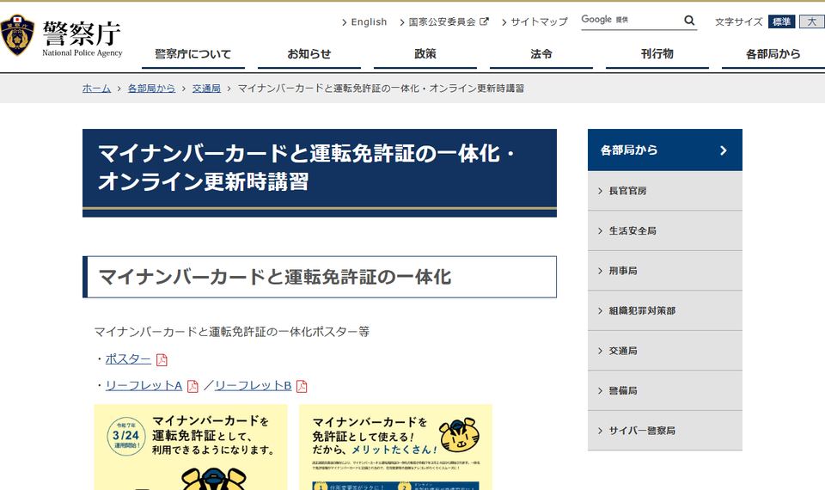Open 長官官房 in the sidebar

(665, 191)
